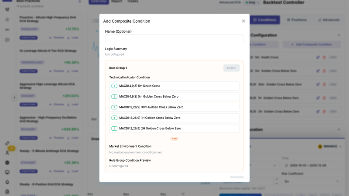Close the Add Composite Condition dialog
Screen dimensions: 349x196
coord(243,21)
